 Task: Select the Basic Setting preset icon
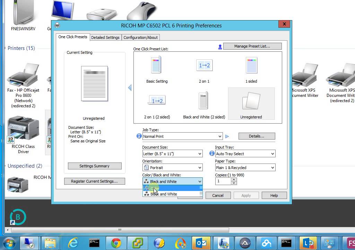(156, 65)
